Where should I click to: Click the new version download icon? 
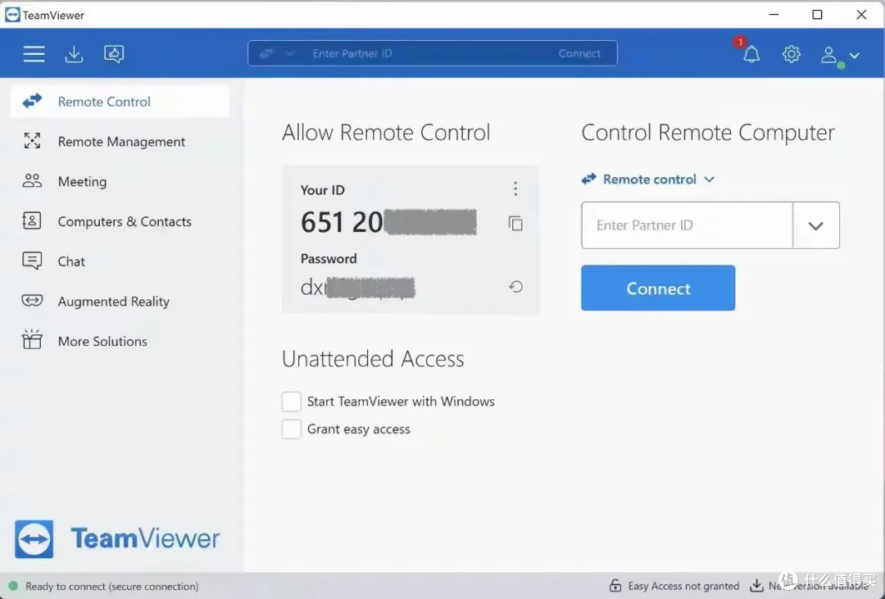756,586
